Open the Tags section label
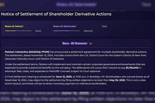The image size is (155, 103). (104, 26)
